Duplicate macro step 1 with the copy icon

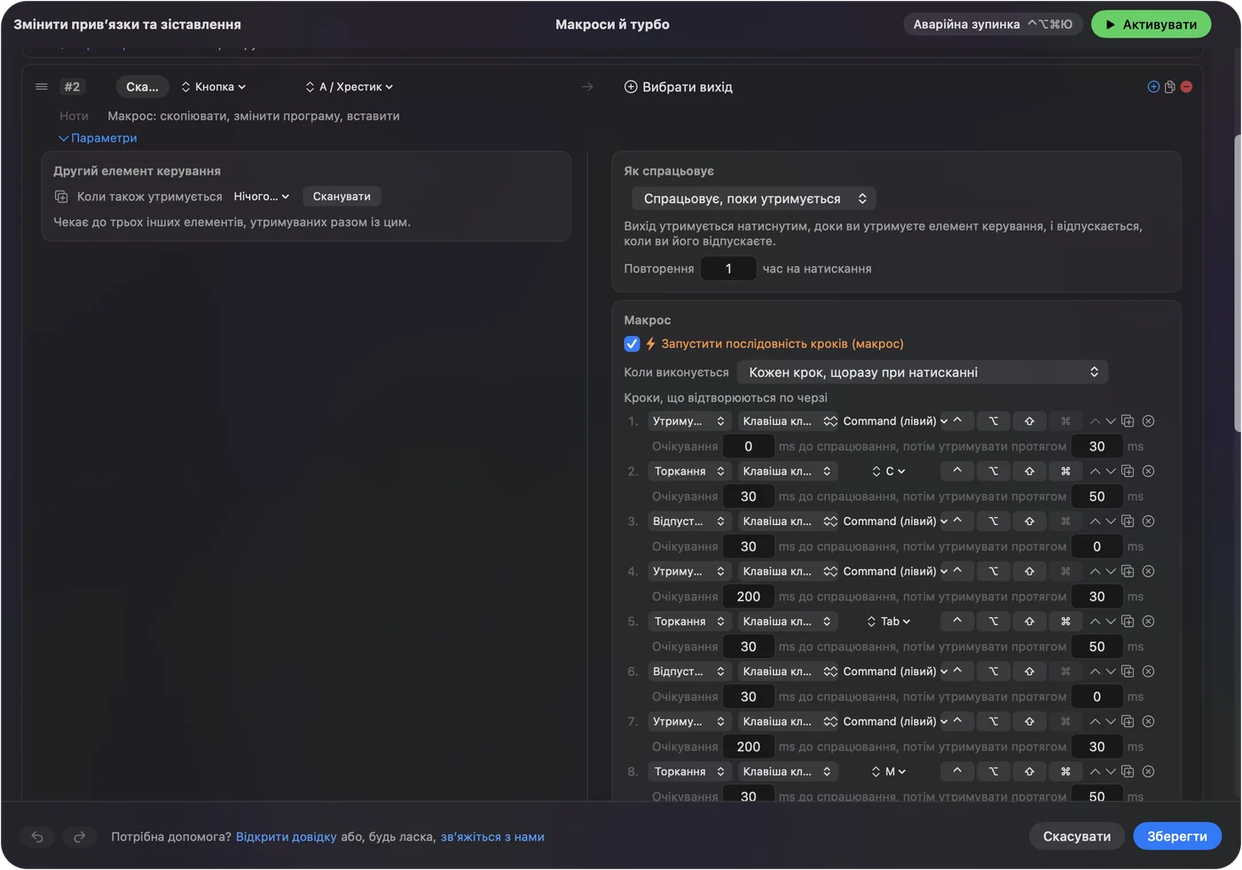tap(1128, 421)
